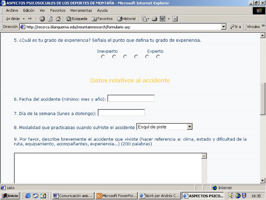Viewport: 266px width, 200px height.
Task: Switch to bLink per Andrés taskbar window
Action: pos(160,196)
